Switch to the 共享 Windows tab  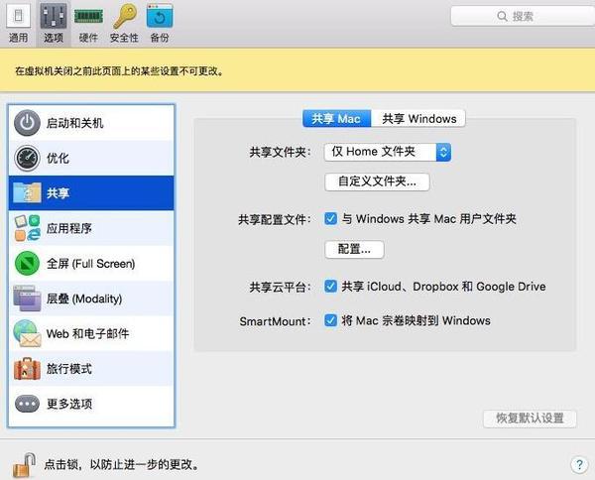pos(418,118)
